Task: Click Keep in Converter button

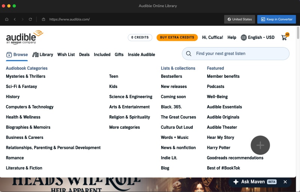Action: (x=276, y=19)
